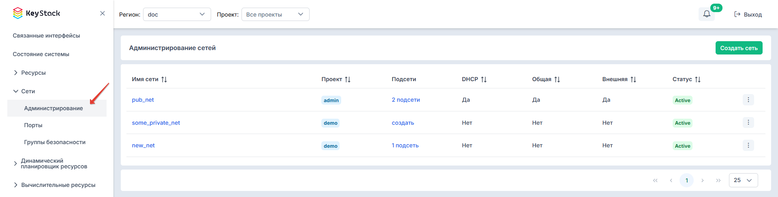Click the создать subnet link

tap(403, 123)
